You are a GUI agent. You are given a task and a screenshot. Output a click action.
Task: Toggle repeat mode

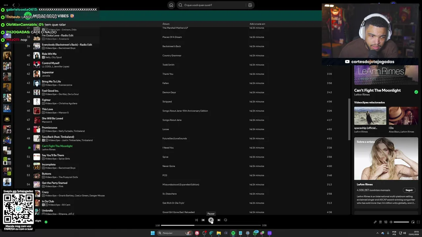coord(226,220)
